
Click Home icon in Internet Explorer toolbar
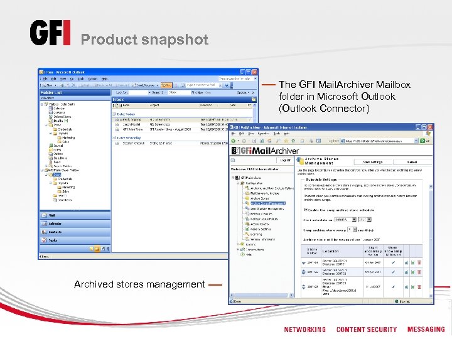(x=269, y=141)
